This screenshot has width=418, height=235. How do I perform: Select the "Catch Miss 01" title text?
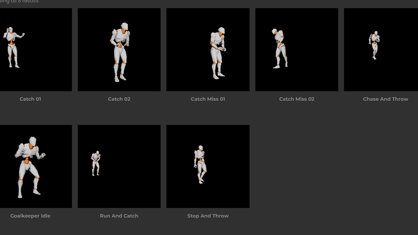pyautogui.click(x=208, y=99)
